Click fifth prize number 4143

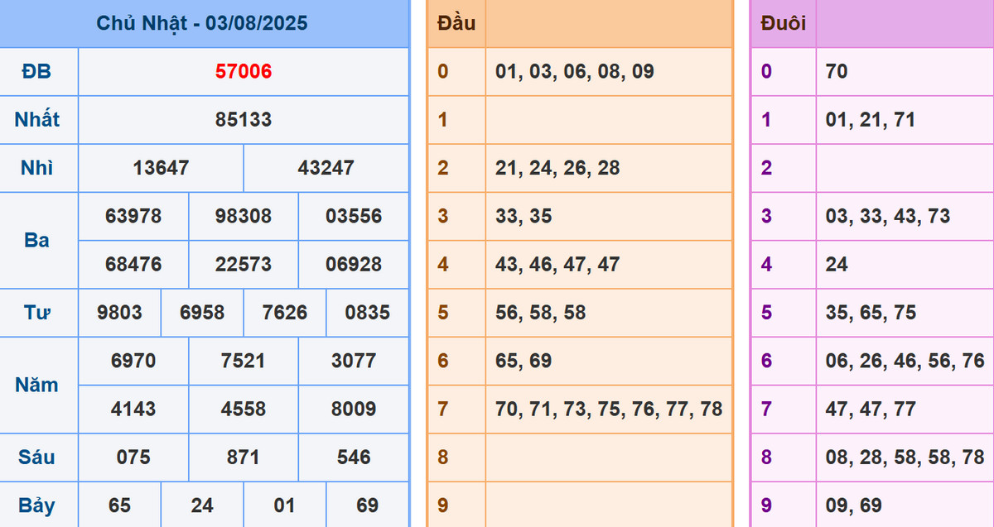point(133,409)
